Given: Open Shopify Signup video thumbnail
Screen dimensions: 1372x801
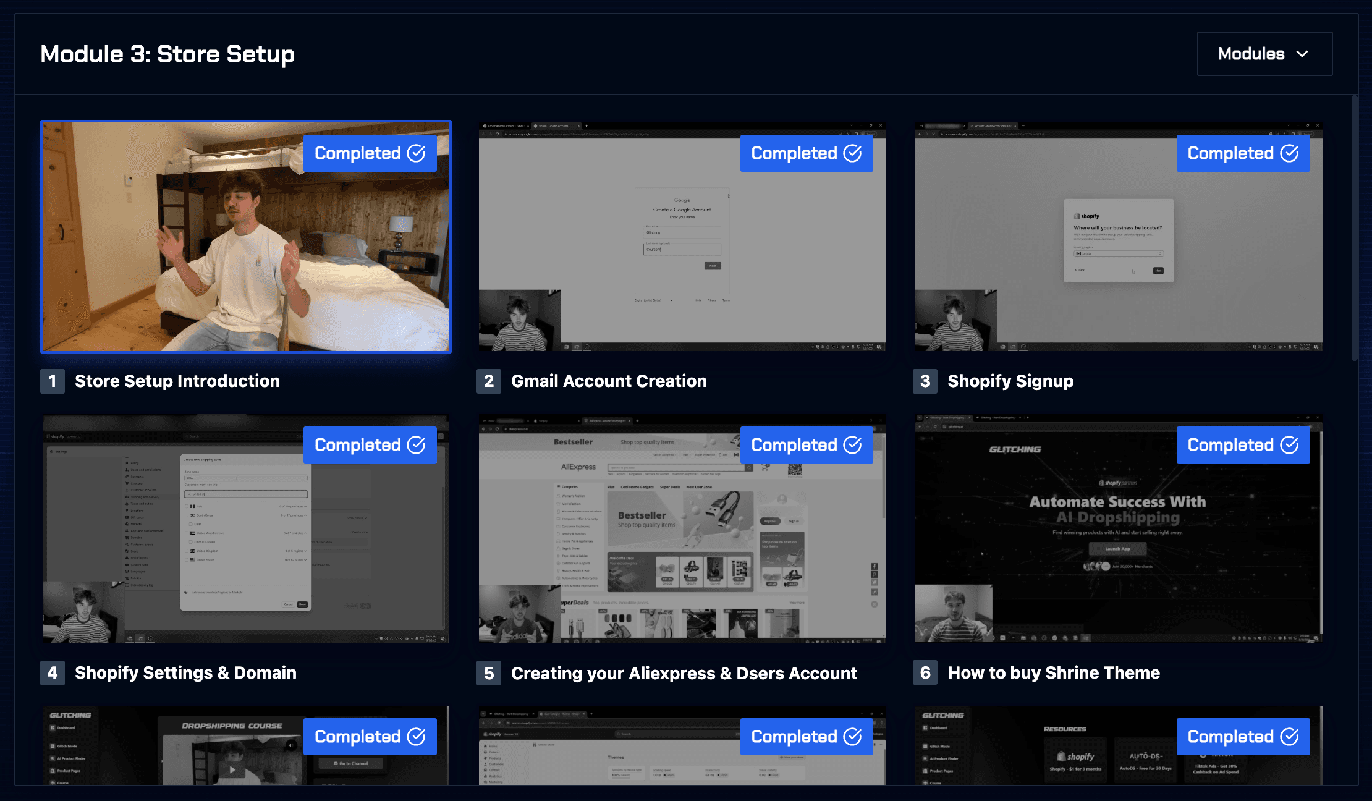Looking at the screenshot, I should pyautogui.click(x=1119, y=237).
